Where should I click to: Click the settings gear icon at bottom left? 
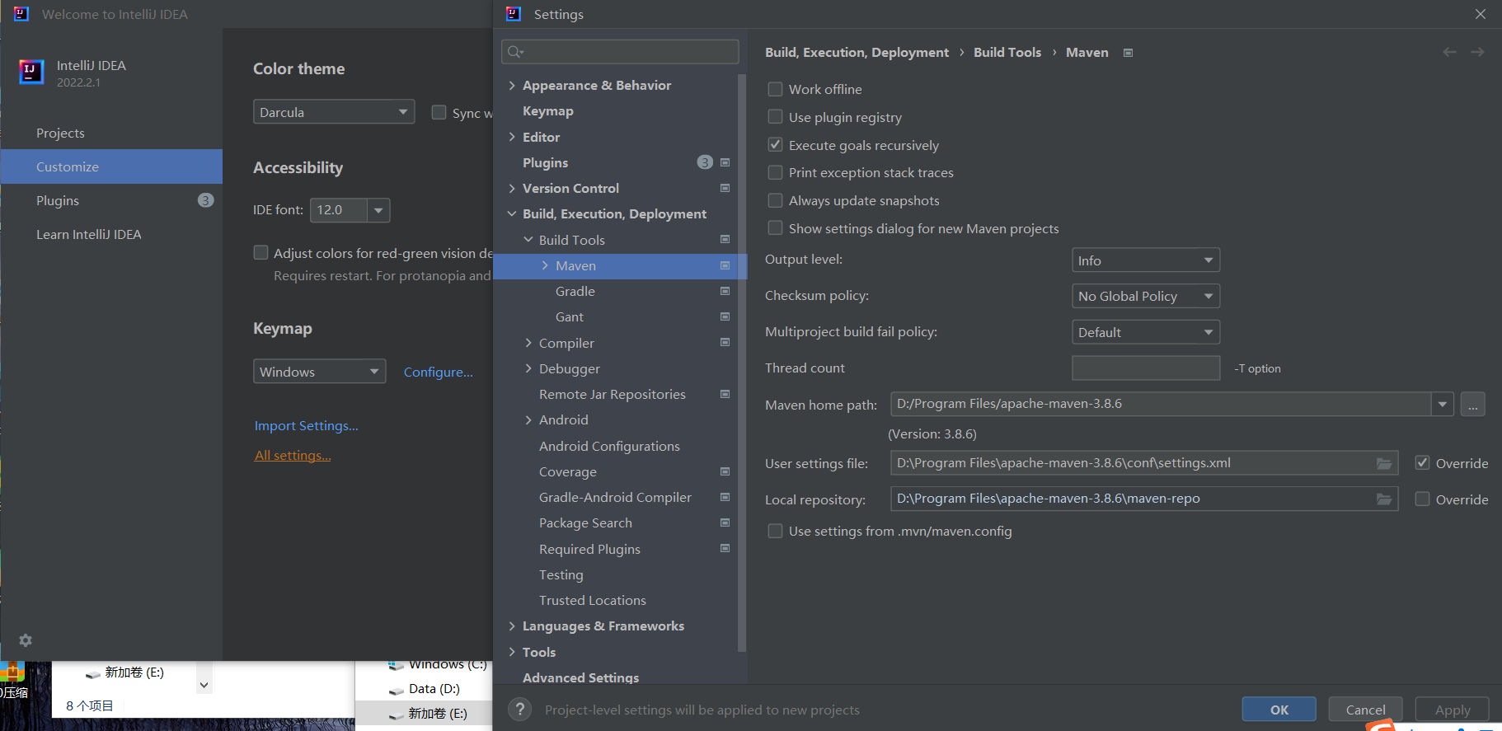[x=26, y=640]
